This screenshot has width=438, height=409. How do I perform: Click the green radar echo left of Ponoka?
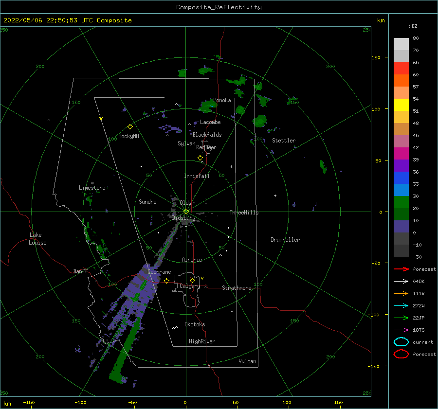207,107
